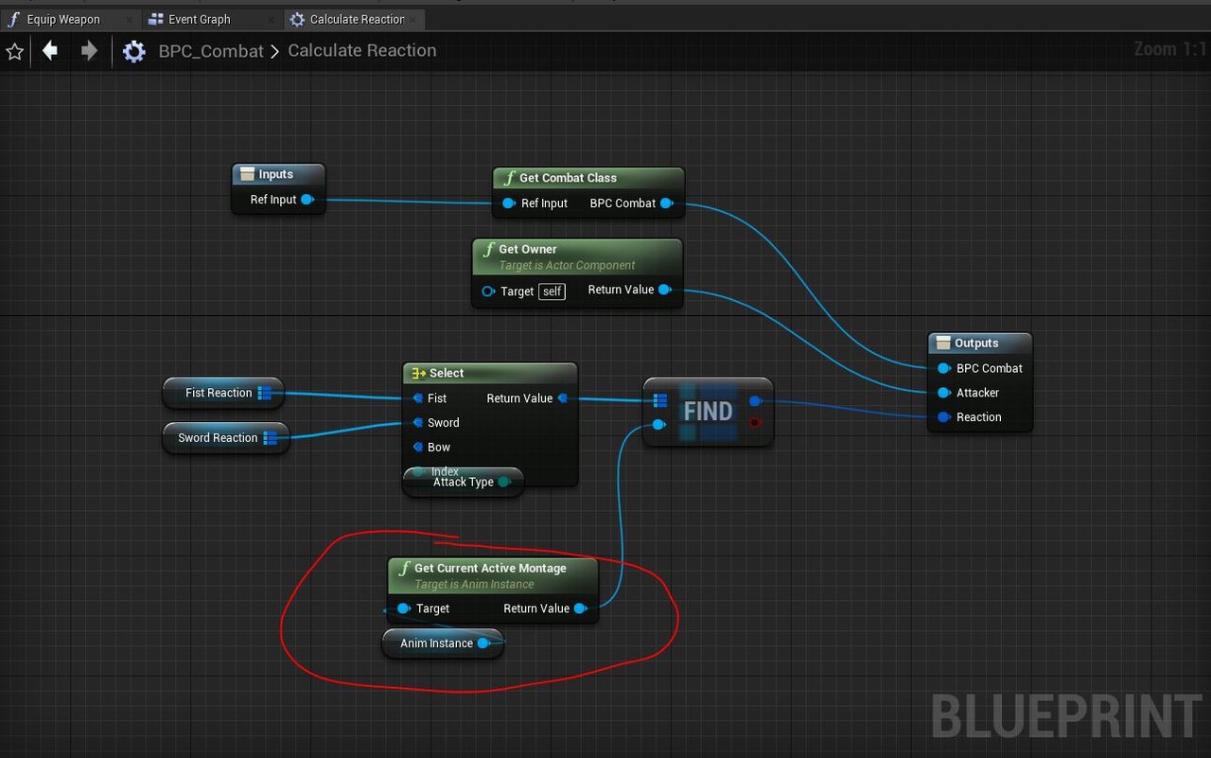Select the Attack Type variable node
Image resolution: width=1211 pixels, height=758 pixels.
pos(463,483)
